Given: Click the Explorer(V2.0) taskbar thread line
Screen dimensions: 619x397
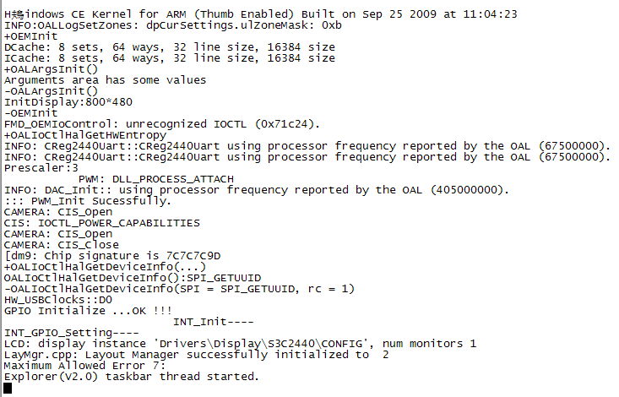Looking at the screenshot, I should (132, 377).
